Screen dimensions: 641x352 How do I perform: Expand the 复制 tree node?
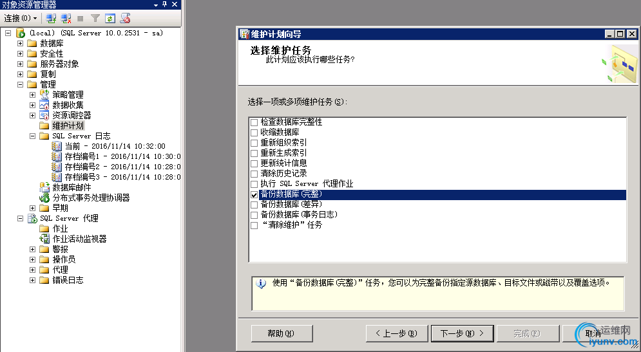click(20, 74)
